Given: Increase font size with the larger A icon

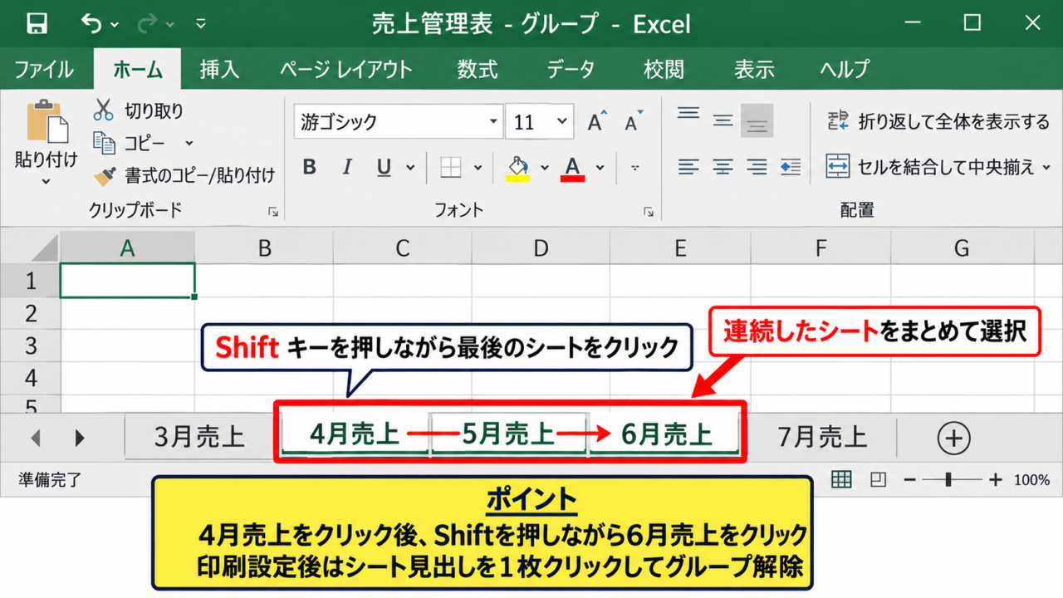Looking at the screenshot, I should tap(597, 122).
